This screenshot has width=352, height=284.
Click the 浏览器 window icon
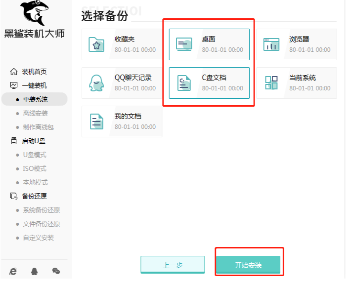click(x=271, y=44)
